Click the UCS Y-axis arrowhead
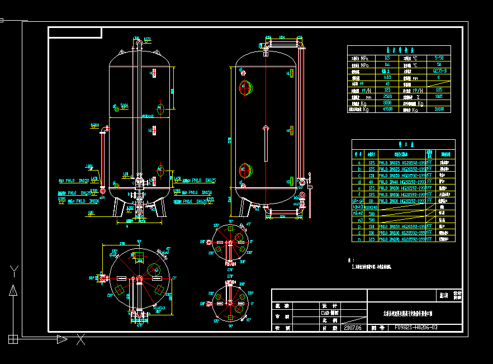Screen dimensions: 493x364 [13, 290]
